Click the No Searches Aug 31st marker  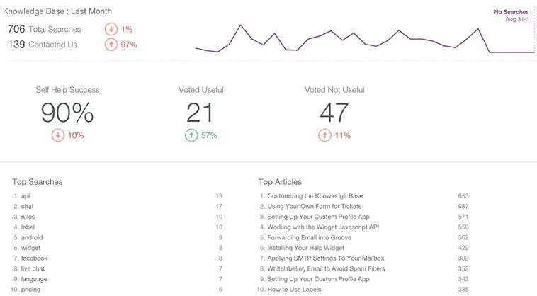(x=513, y=16)
